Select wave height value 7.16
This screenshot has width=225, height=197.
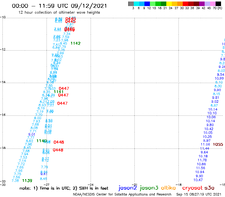[22, 161]
